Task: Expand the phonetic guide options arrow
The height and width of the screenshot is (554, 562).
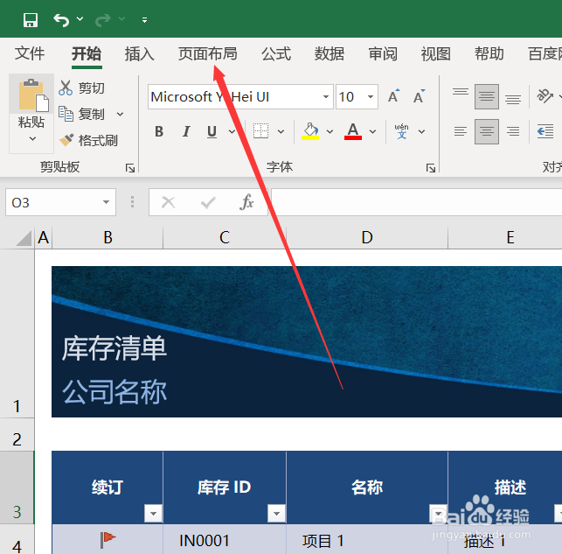Action: coord(422,131)
